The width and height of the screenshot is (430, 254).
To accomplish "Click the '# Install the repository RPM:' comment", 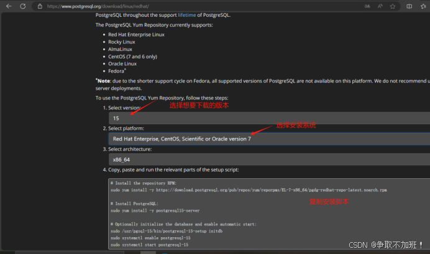I will 144,183.
